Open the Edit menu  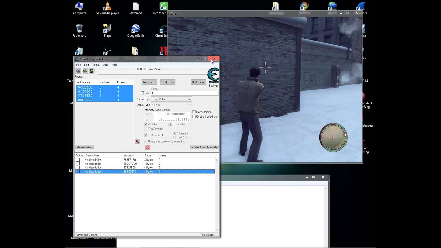[86, 65]
